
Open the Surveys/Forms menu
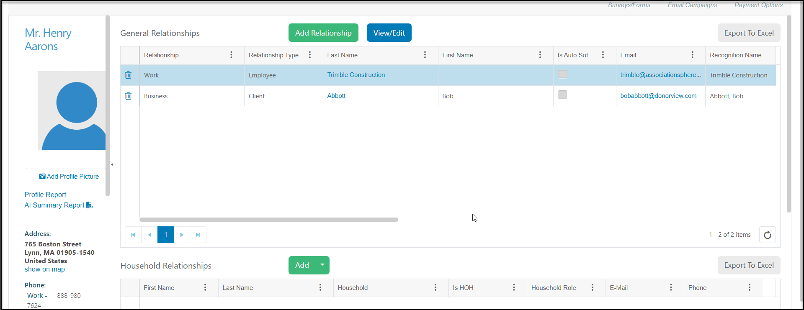click(x=629, y=5)
